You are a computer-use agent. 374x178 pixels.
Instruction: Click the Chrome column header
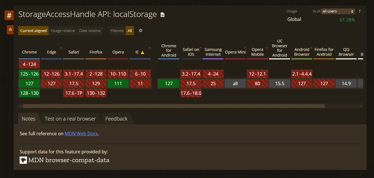coord(29,52)
